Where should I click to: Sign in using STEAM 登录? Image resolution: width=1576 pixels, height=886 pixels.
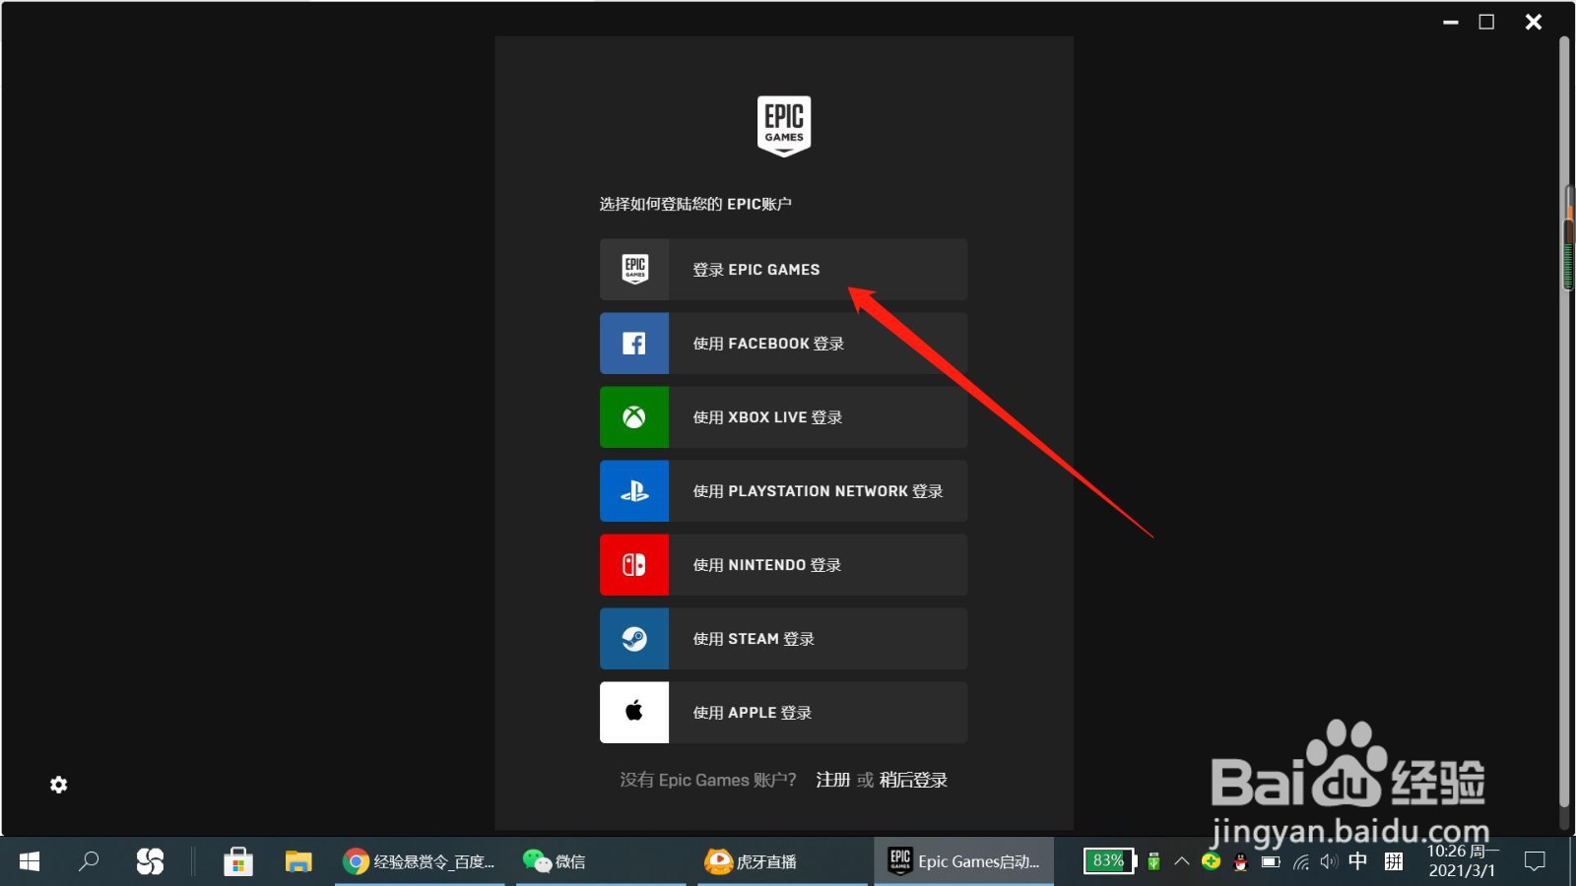(783, 639)
